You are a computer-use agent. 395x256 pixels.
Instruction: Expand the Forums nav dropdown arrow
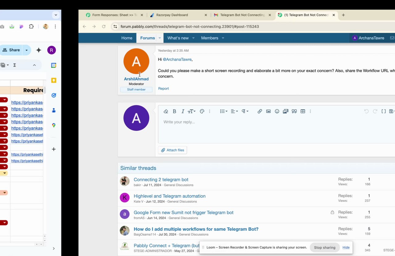160,38
